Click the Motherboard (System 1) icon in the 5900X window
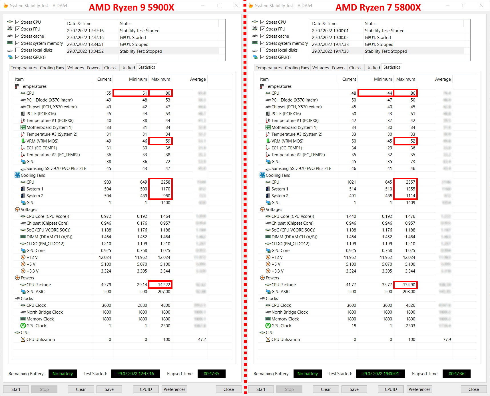 [x=23, y=127]
